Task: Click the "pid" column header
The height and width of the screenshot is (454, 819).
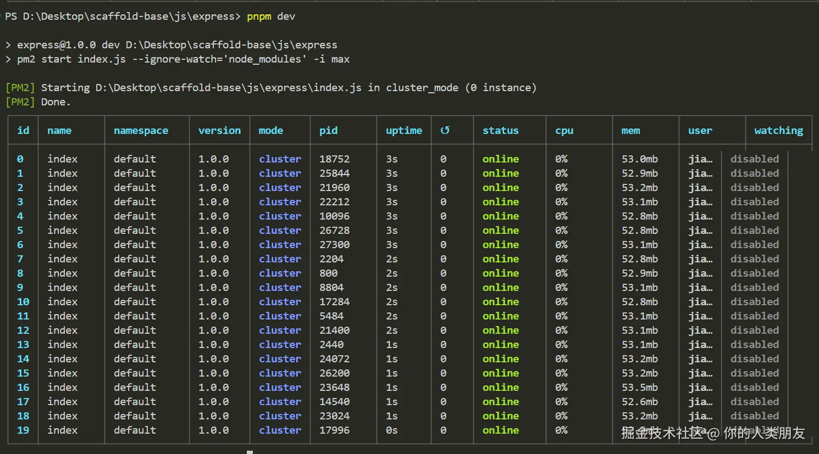Action: point(328,131)
